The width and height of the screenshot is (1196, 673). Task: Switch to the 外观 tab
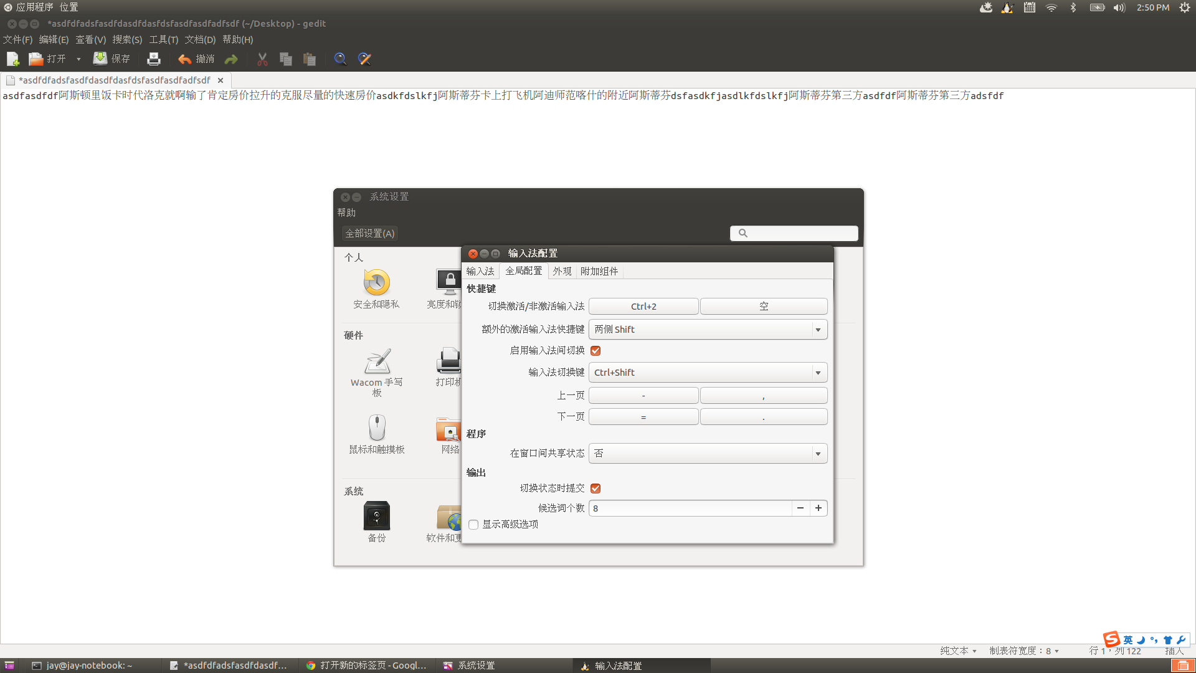click(x=562, y=271)
